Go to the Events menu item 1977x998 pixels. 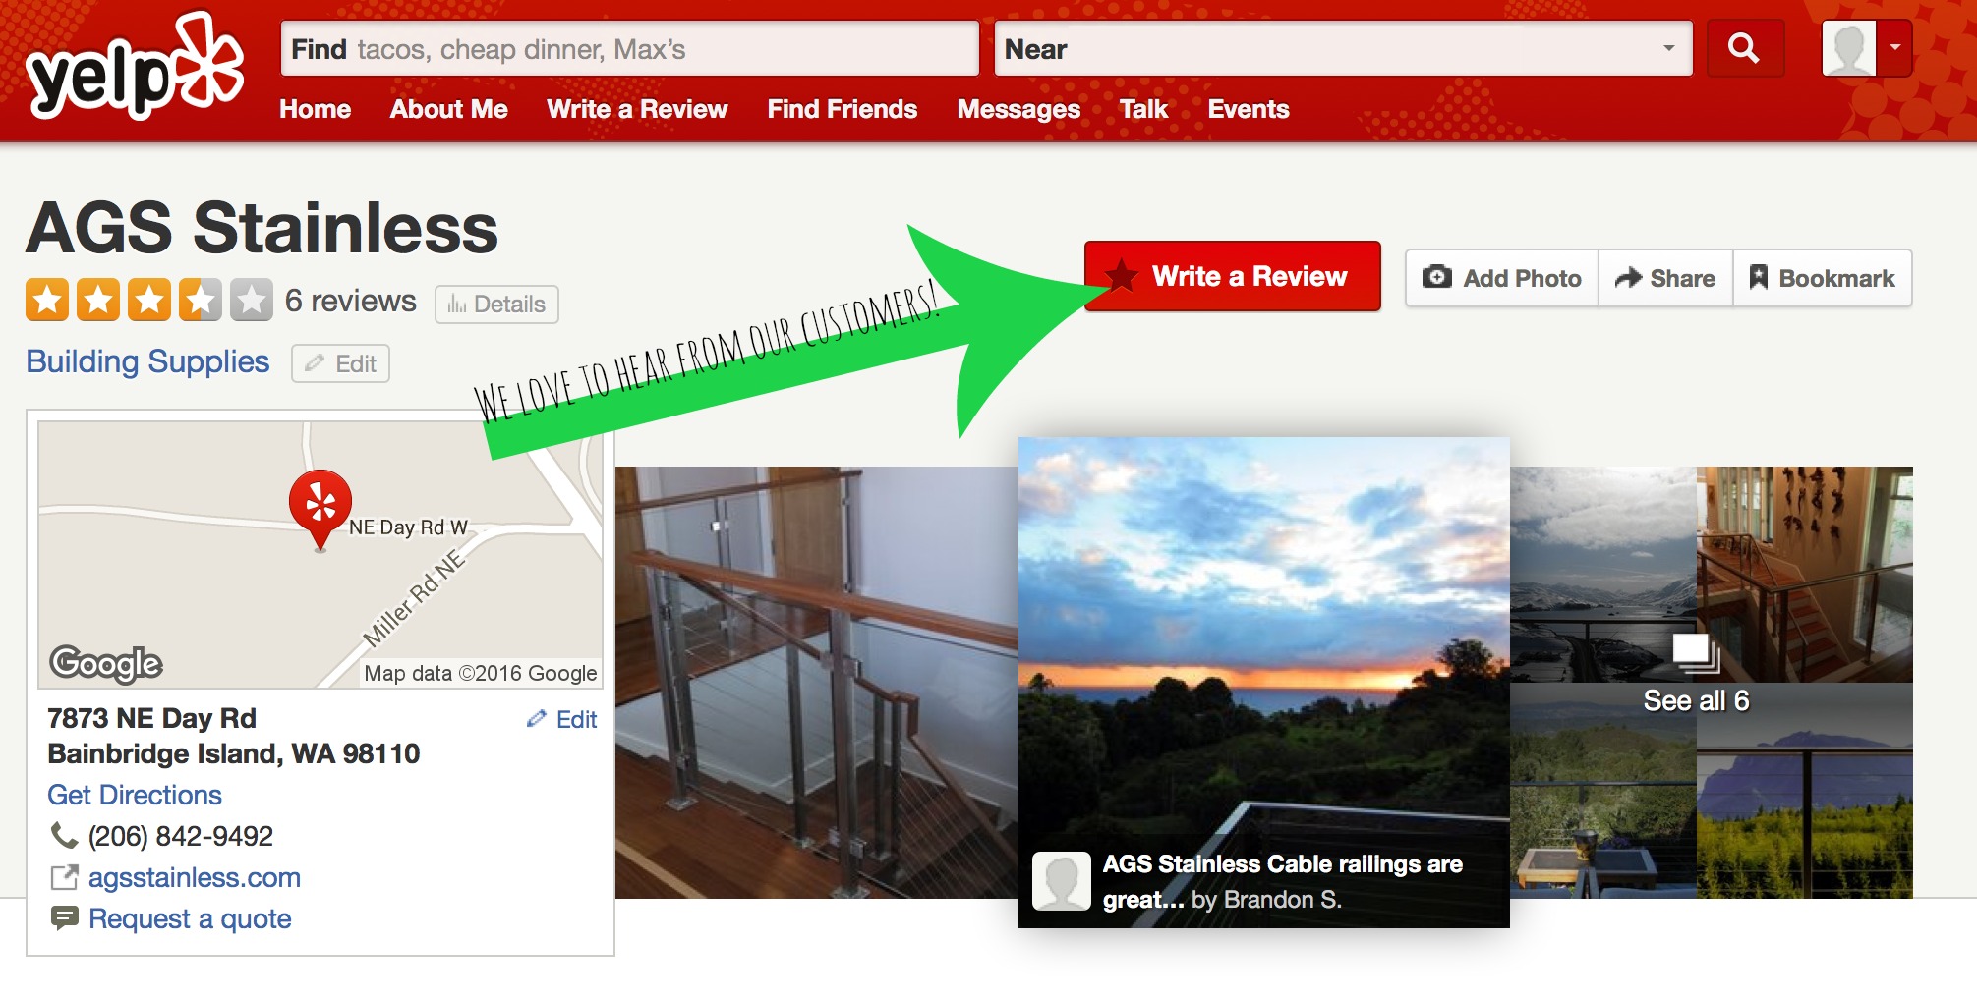[x=1249, y=109]
